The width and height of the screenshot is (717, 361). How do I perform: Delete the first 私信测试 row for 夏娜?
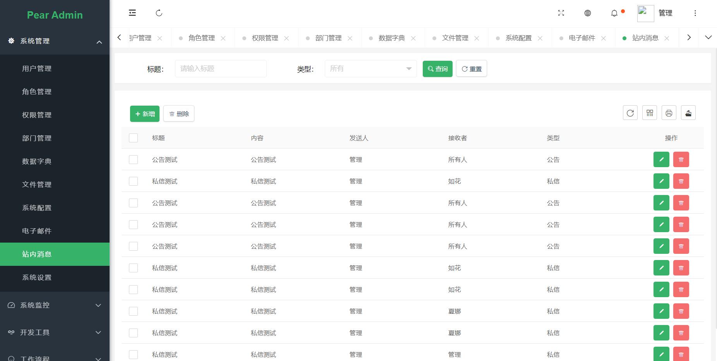point(681,311)
